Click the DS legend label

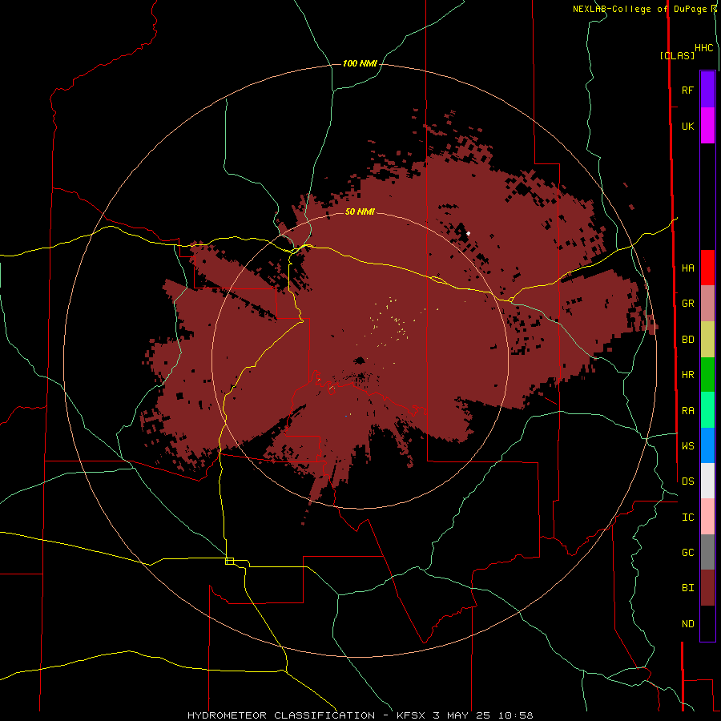point(687,481)
